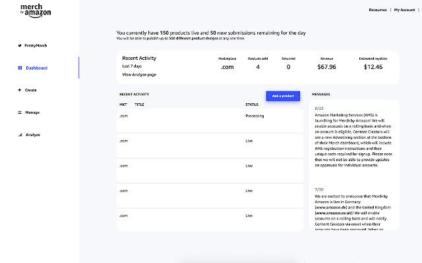
Task: Click the MESSAGES panel heading
Action: pyautogui.click(x=321, y=95)
